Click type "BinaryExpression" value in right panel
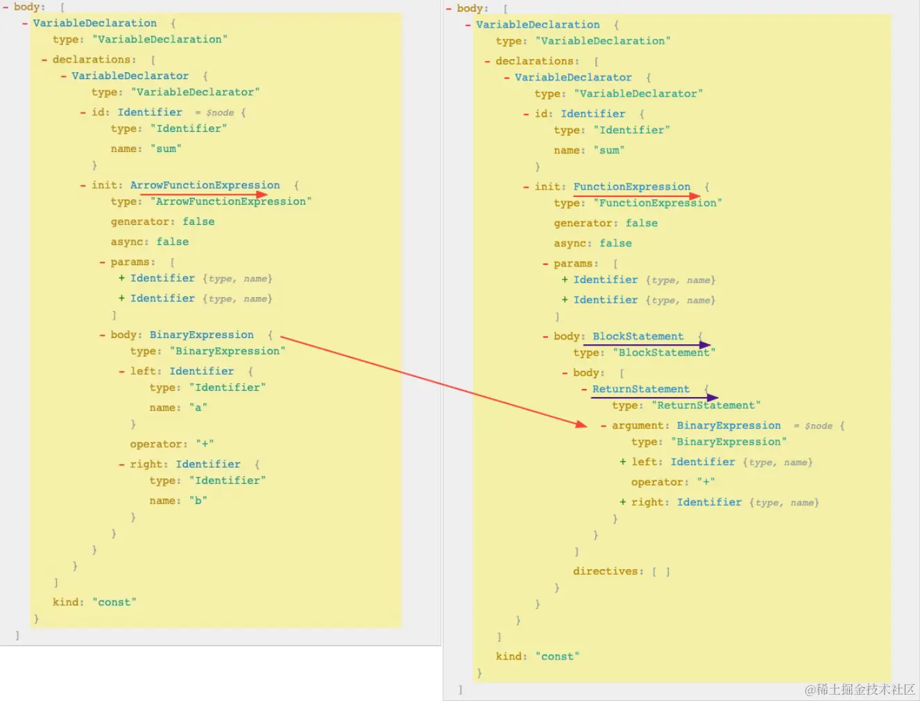This screenshot has height=701, width=920. click(x=729, y=442)
